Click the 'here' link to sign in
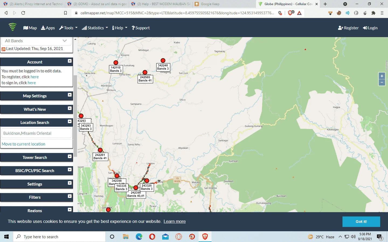This screenshot has width=388, height=242. coord(32,83)
